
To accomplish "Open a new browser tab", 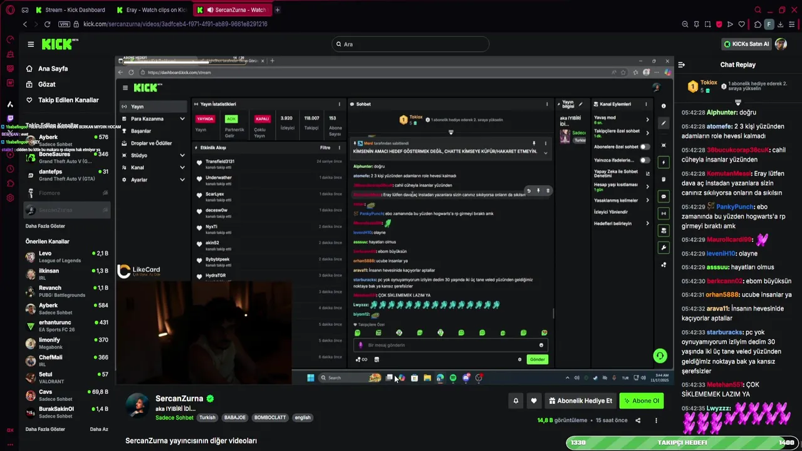I will pyautogui.click(x=278, y=10).
